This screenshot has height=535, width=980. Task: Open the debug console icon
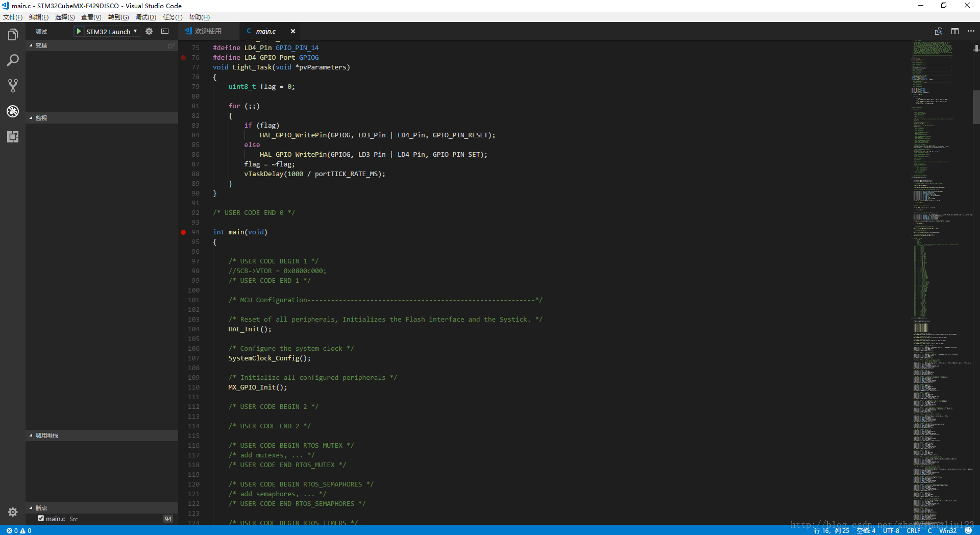[165, 32]
